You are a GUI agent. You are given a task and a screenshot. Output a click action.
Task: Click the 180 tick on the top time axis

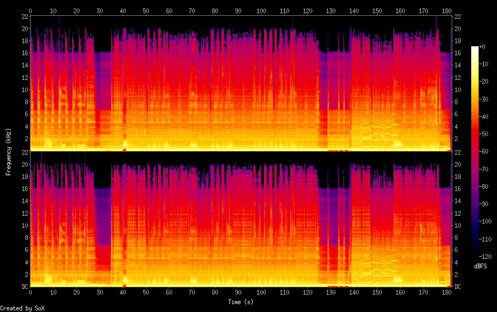(x=446, y=11)
